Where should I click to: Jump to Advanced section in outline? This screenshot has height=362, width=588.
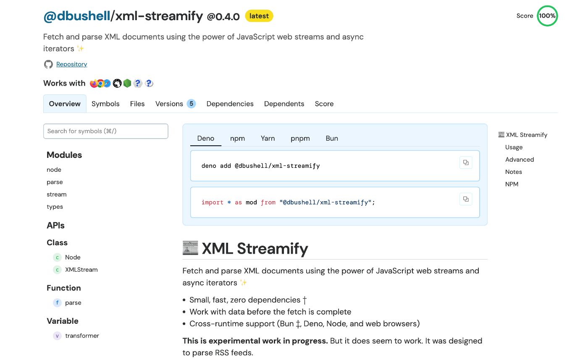[x=520, y=160]
